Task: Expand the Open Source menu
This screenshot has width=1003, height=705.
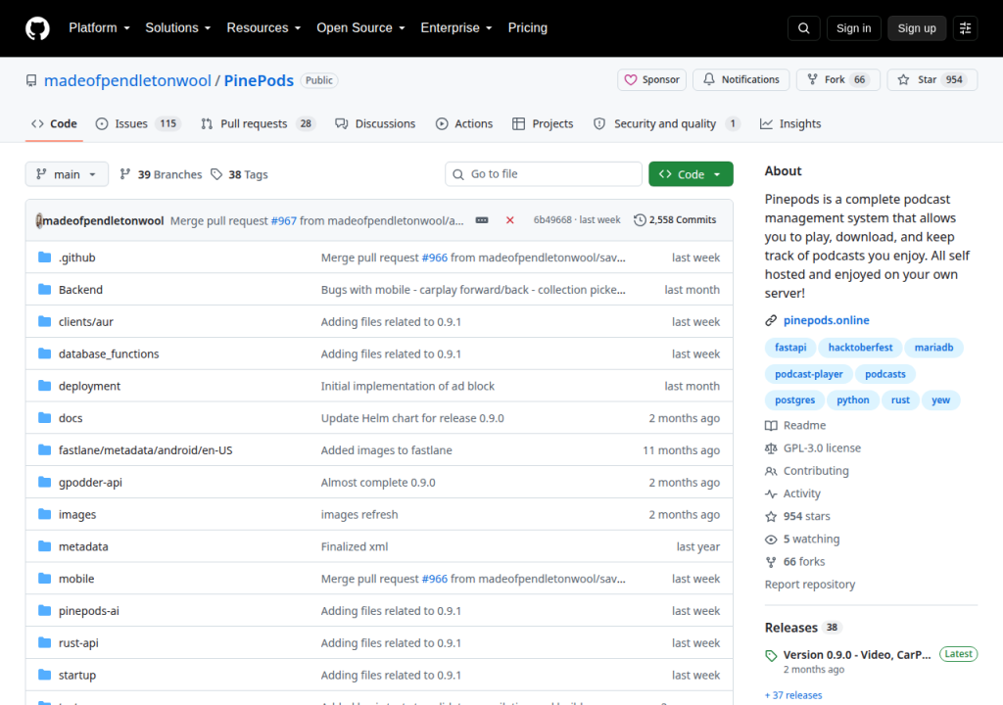Action: point(360,28)
